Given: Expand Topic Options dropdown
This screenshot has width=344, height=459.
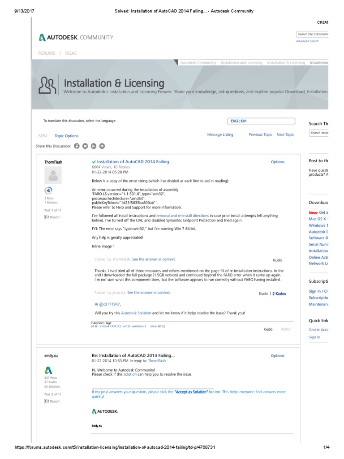Looking at the screenshot, I should click(x=66, y=136).
